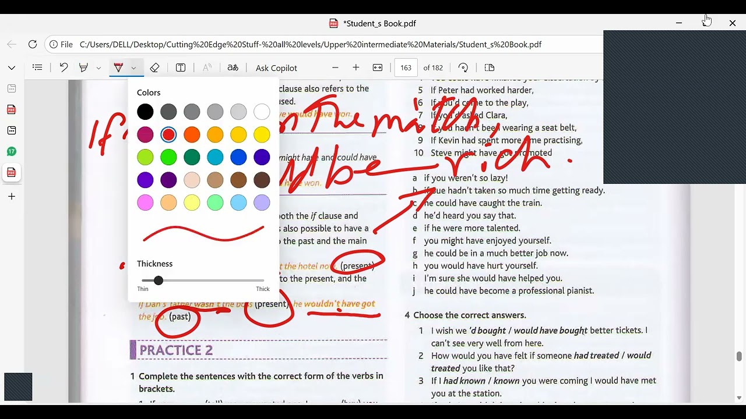Click the scrollbar down arrow

tap(739, 398)
